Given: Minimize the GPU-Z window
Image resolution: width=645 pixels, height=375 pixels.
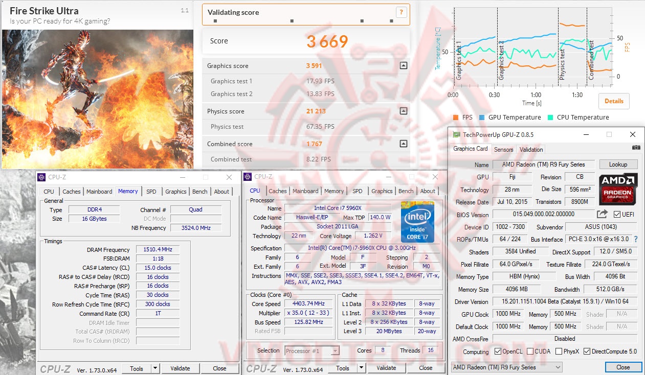Looking at the screenshot, I should (586, 134).
